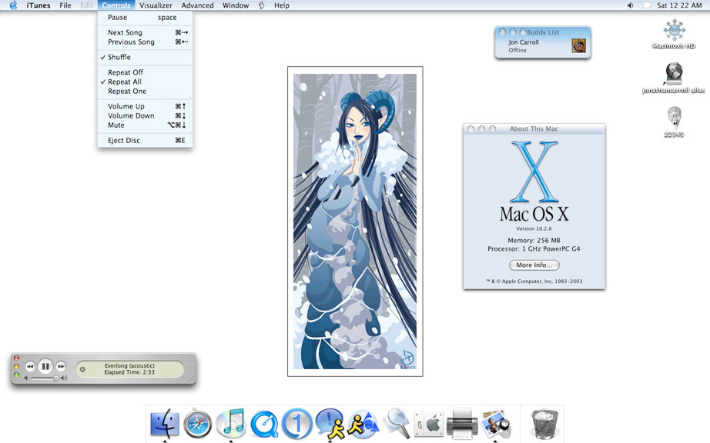Close the open Controls menu title

[x=116, y=5]
